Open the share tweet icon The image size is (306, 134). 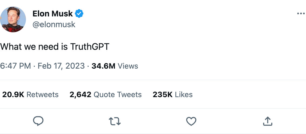tap(268, 121)
